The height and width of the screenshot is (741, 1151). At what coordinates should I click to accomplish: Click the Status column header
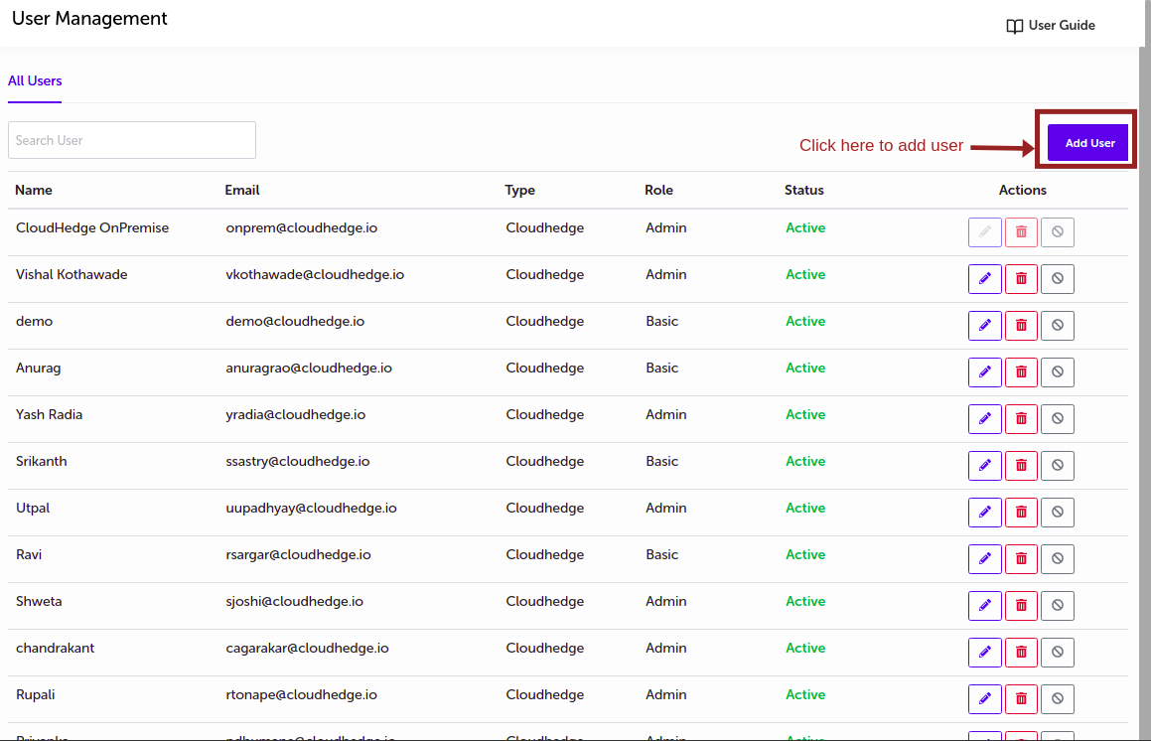click(803, 190)
